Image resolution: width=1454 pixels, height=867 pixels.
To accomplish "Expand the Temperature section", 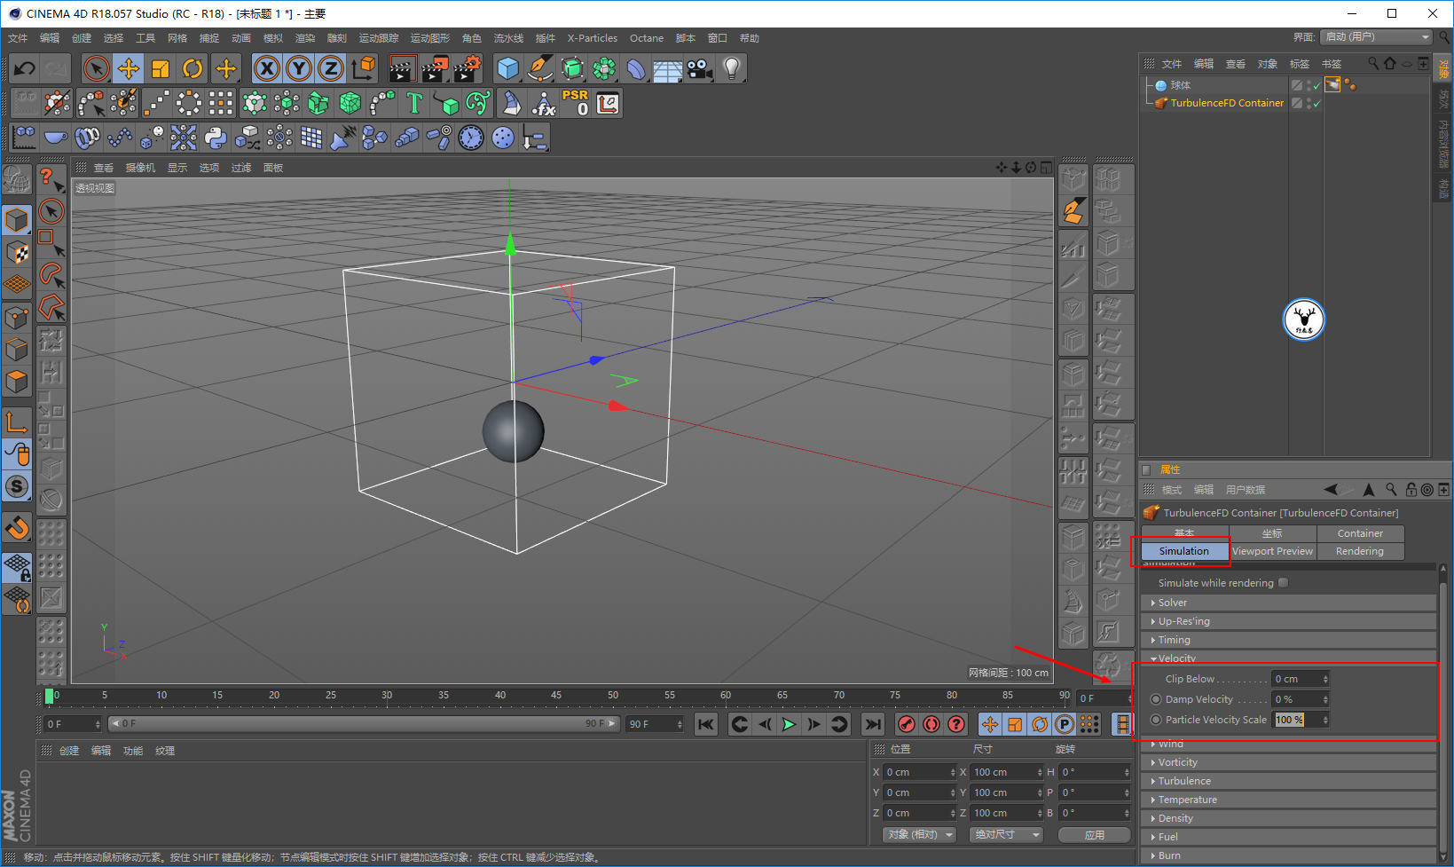I will point(1288,800).
